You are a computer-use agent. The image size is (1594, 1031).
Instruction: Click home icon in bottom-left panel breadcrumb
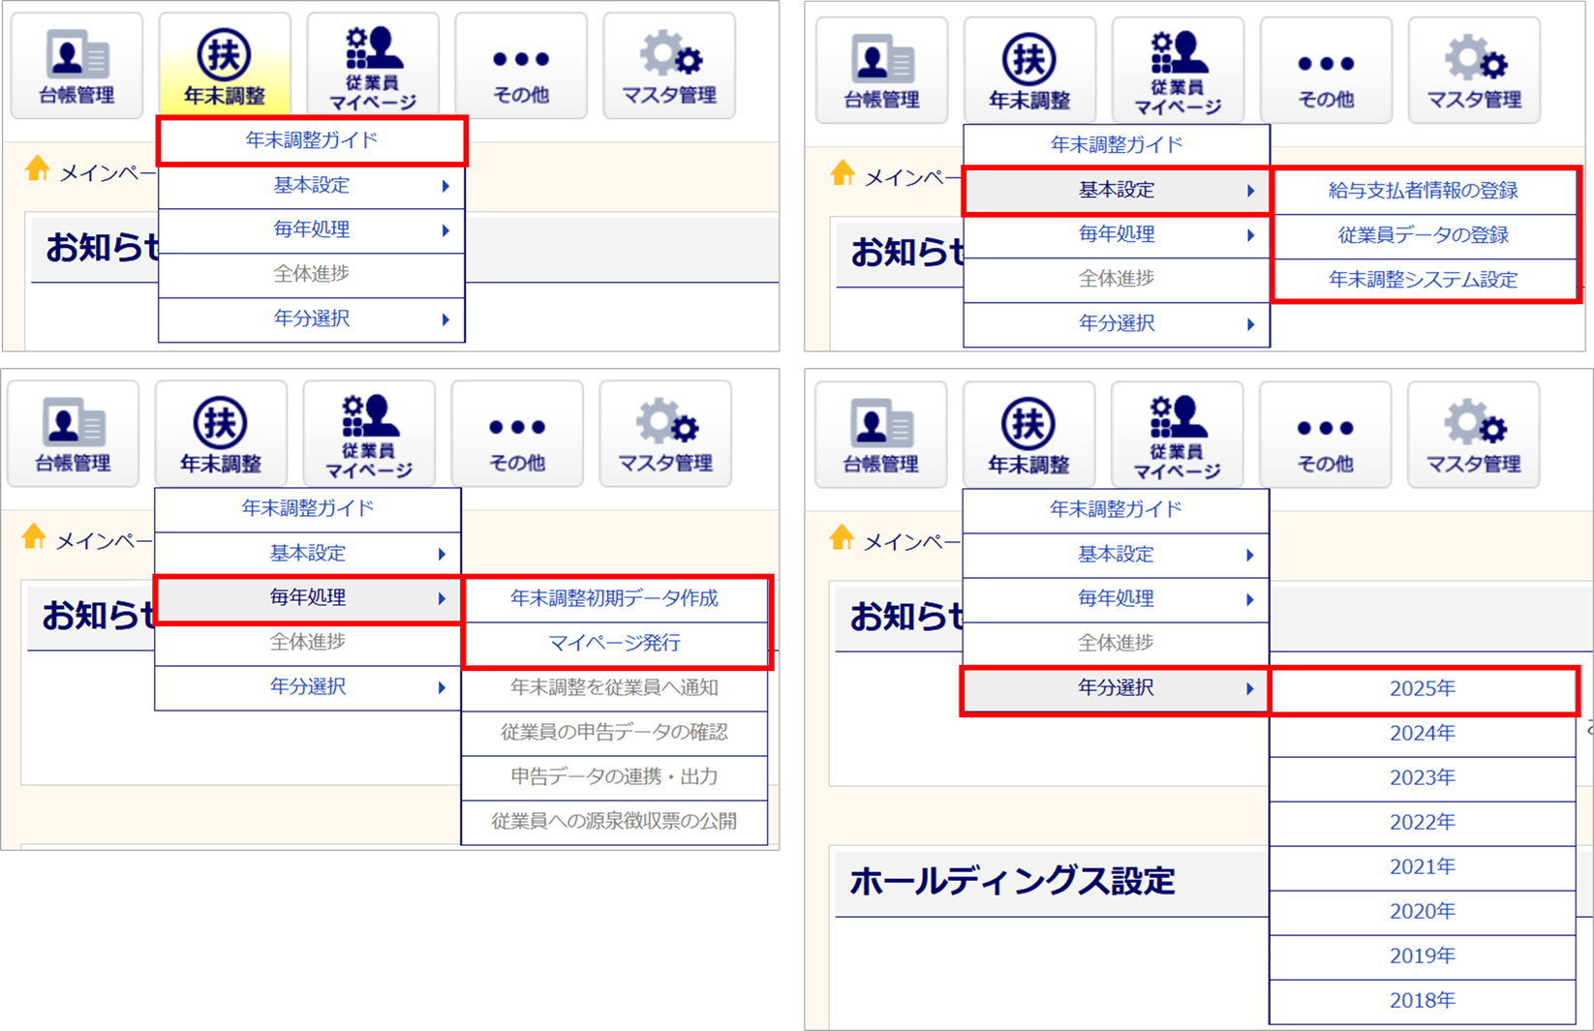click(x=34, y=536)
